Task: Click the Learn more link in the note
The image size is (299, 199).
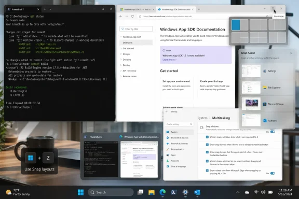Action: (169, 60)
